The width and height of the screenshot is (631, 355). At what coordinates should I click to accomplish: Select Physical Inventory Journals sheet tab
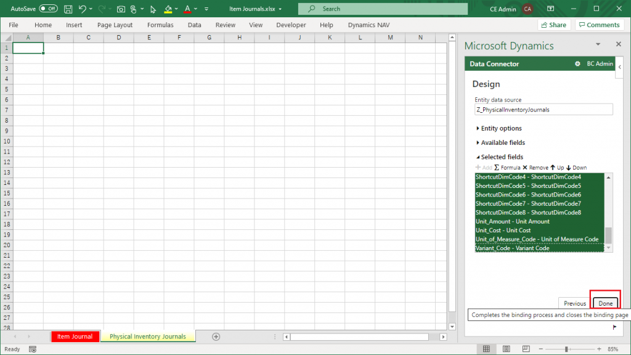[x=148, y=337]
